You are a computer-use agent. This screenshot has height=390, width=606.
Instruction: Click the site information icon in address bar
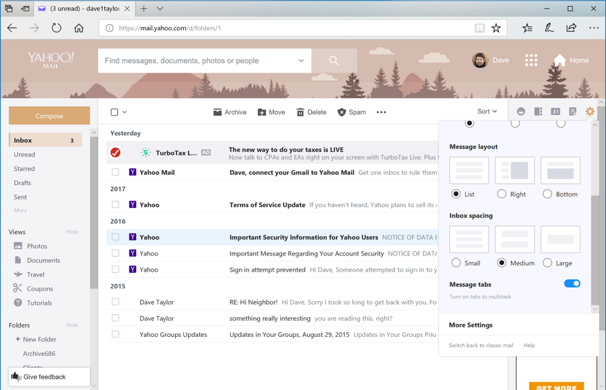pyautogui.click(x=110, y=28)
